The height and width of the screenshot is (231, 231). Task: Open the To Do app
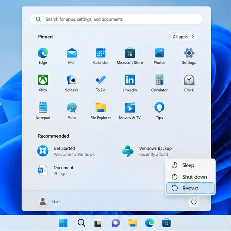tap(101, 83)
